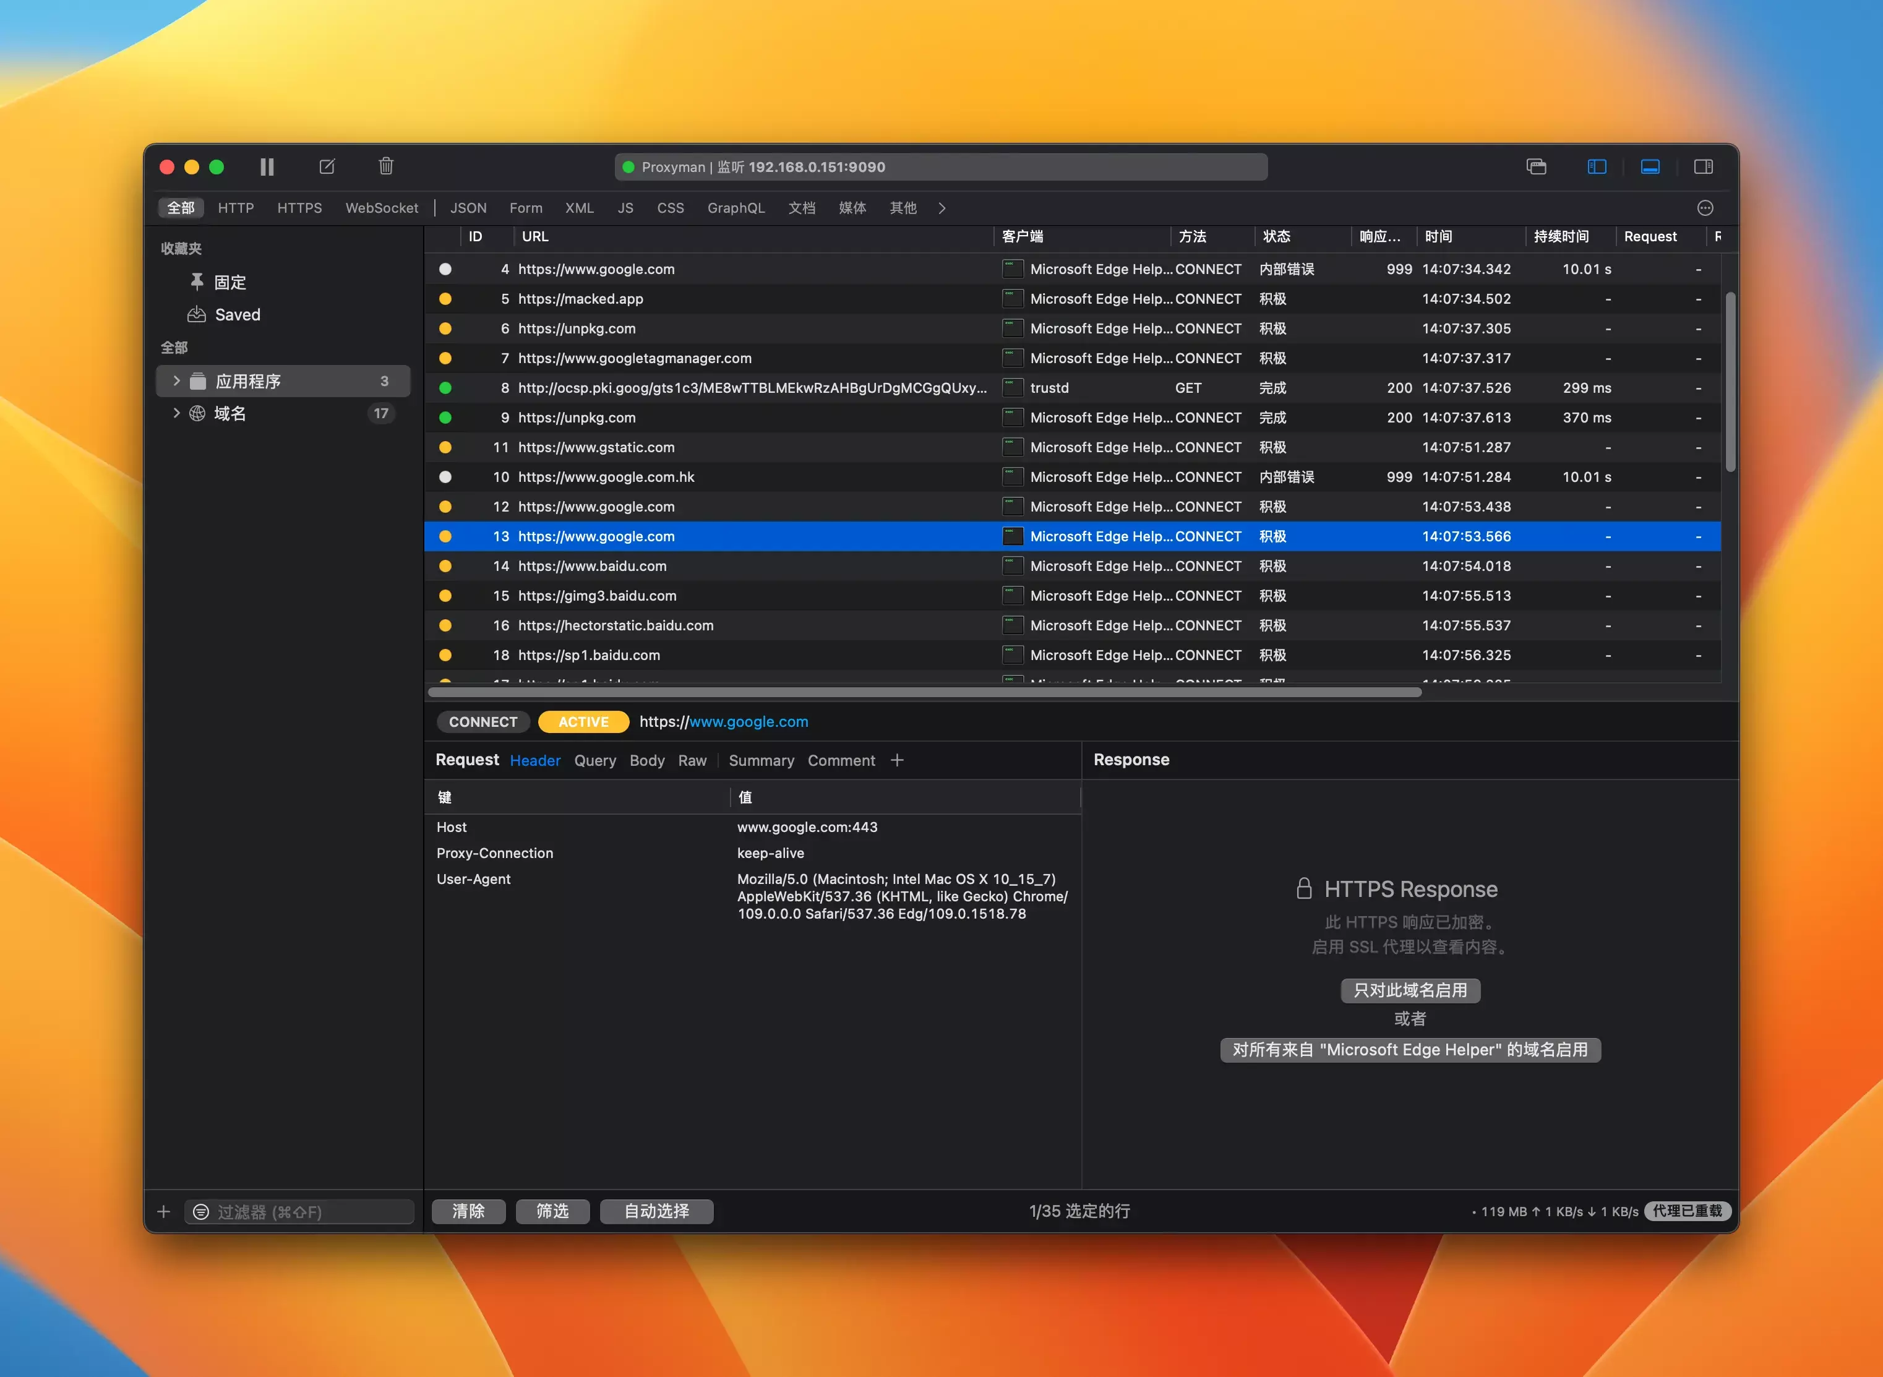
Task: Open the Saved folder in the sidebar
Action: (x=238, y=315)
